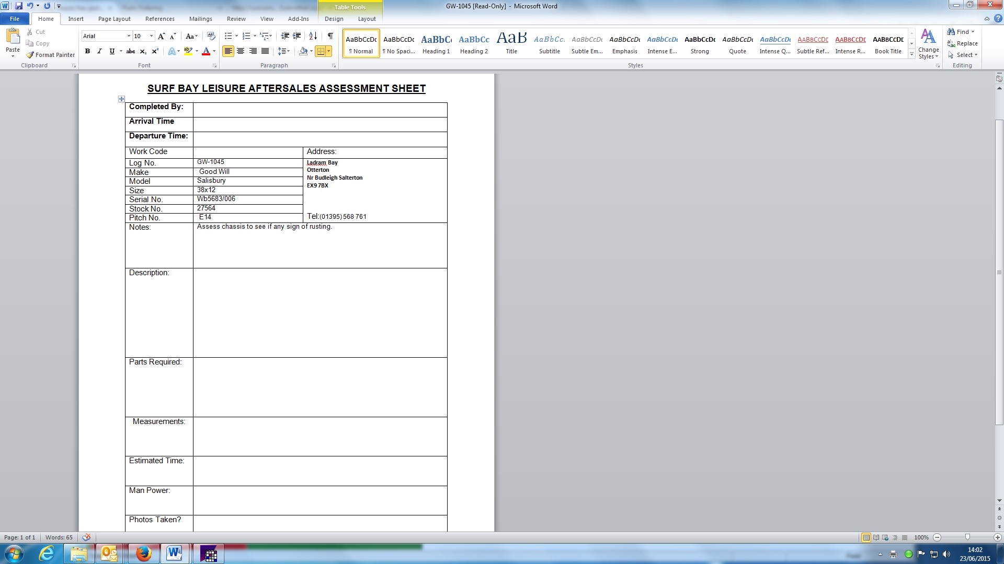This screenshot has height=564, width=1004.
Task: Open the font size dropdown
Action: pos(151,36)
